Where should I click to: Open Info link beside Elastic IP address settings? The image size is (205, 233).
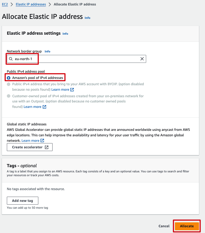pyautogui.click(x=65, y=34)
